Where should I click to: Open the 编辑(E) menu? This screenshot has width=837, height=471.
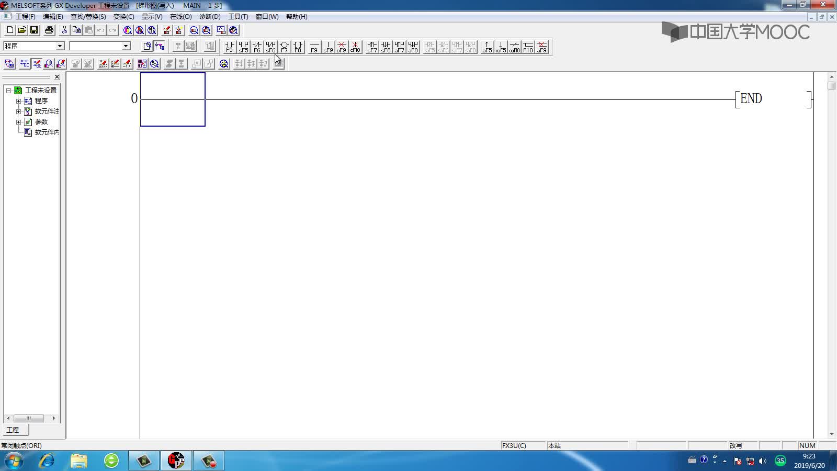[53, 17]
